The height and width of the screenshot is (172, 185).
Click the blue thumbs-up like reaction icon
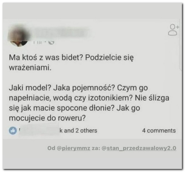(13, 131)
